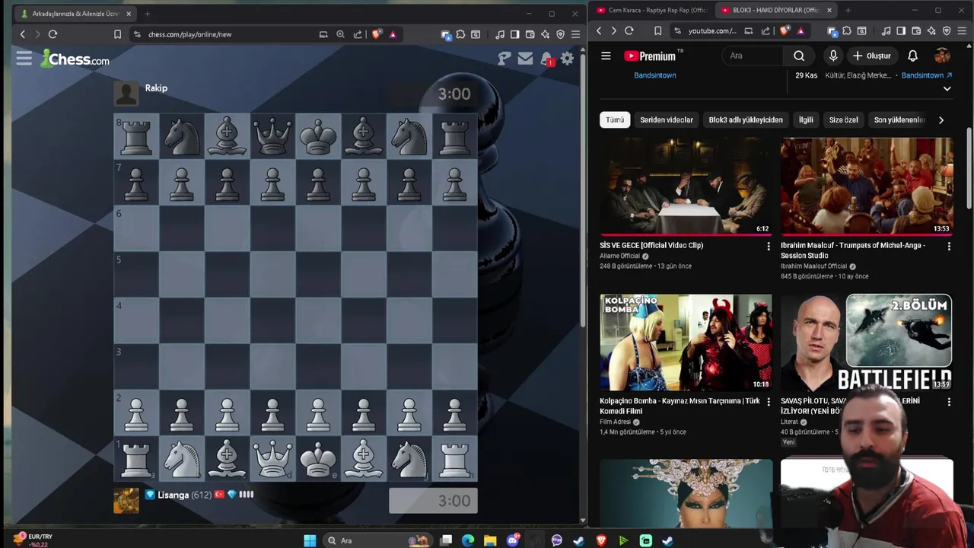This screenshot has width=974, height=548.
Task: Select the white pawn on e2
Action: (x=318, y=413)
